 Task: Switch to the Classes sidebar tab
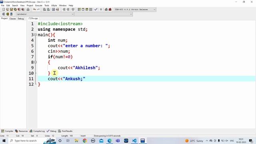[12, 19]
